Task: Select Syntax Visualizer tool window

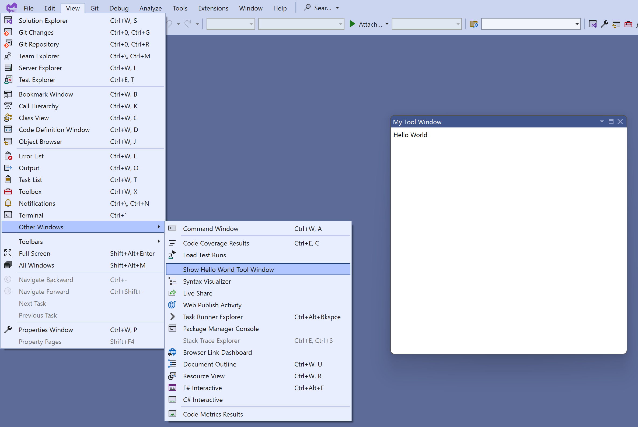Action: click(x=207, y=281)
